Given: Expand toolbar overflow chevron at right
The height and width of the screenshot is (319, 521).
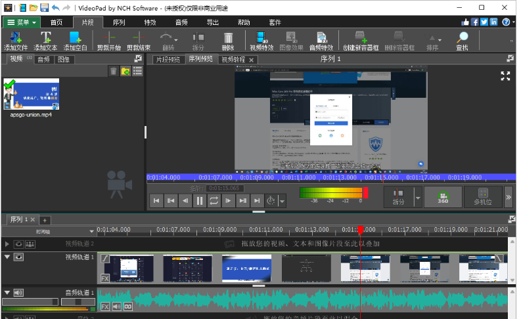Looking at the screenshot, I should click(511, 41).
